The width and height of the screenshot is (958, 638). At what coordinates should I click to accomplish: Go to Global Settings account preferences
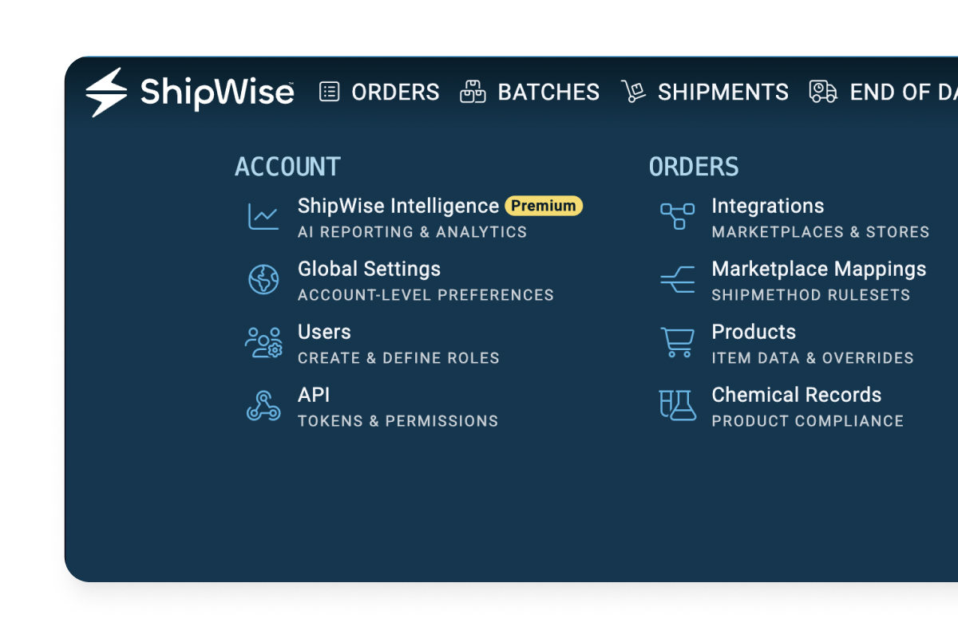[x=369, y=269]
